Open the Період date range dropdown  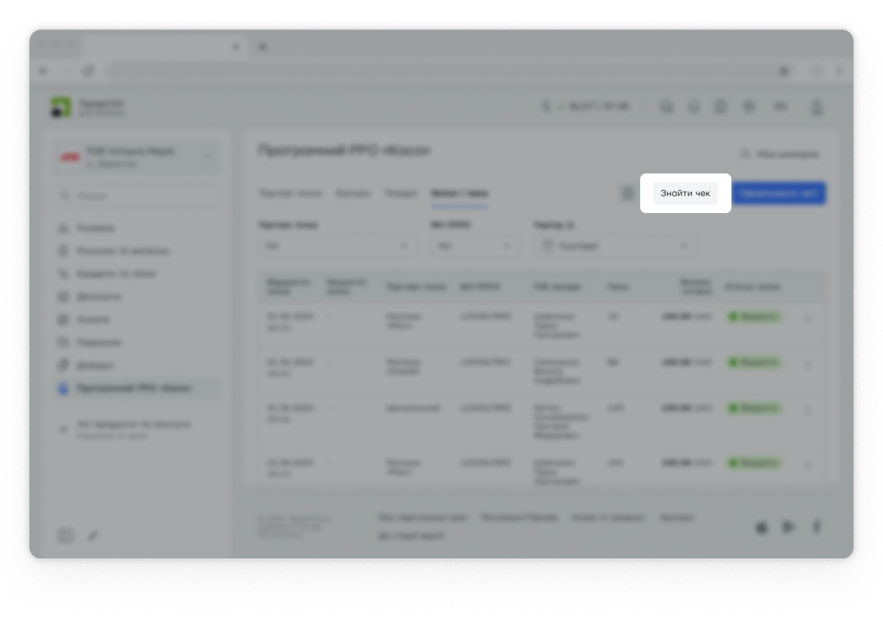(x=615, y=246)
